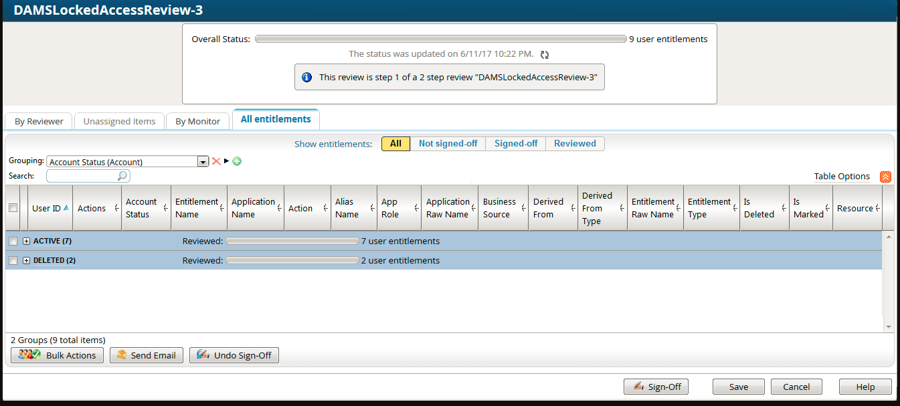Check the DELETED group row checkbox
900x406 pixels.
tap(13, 260)
